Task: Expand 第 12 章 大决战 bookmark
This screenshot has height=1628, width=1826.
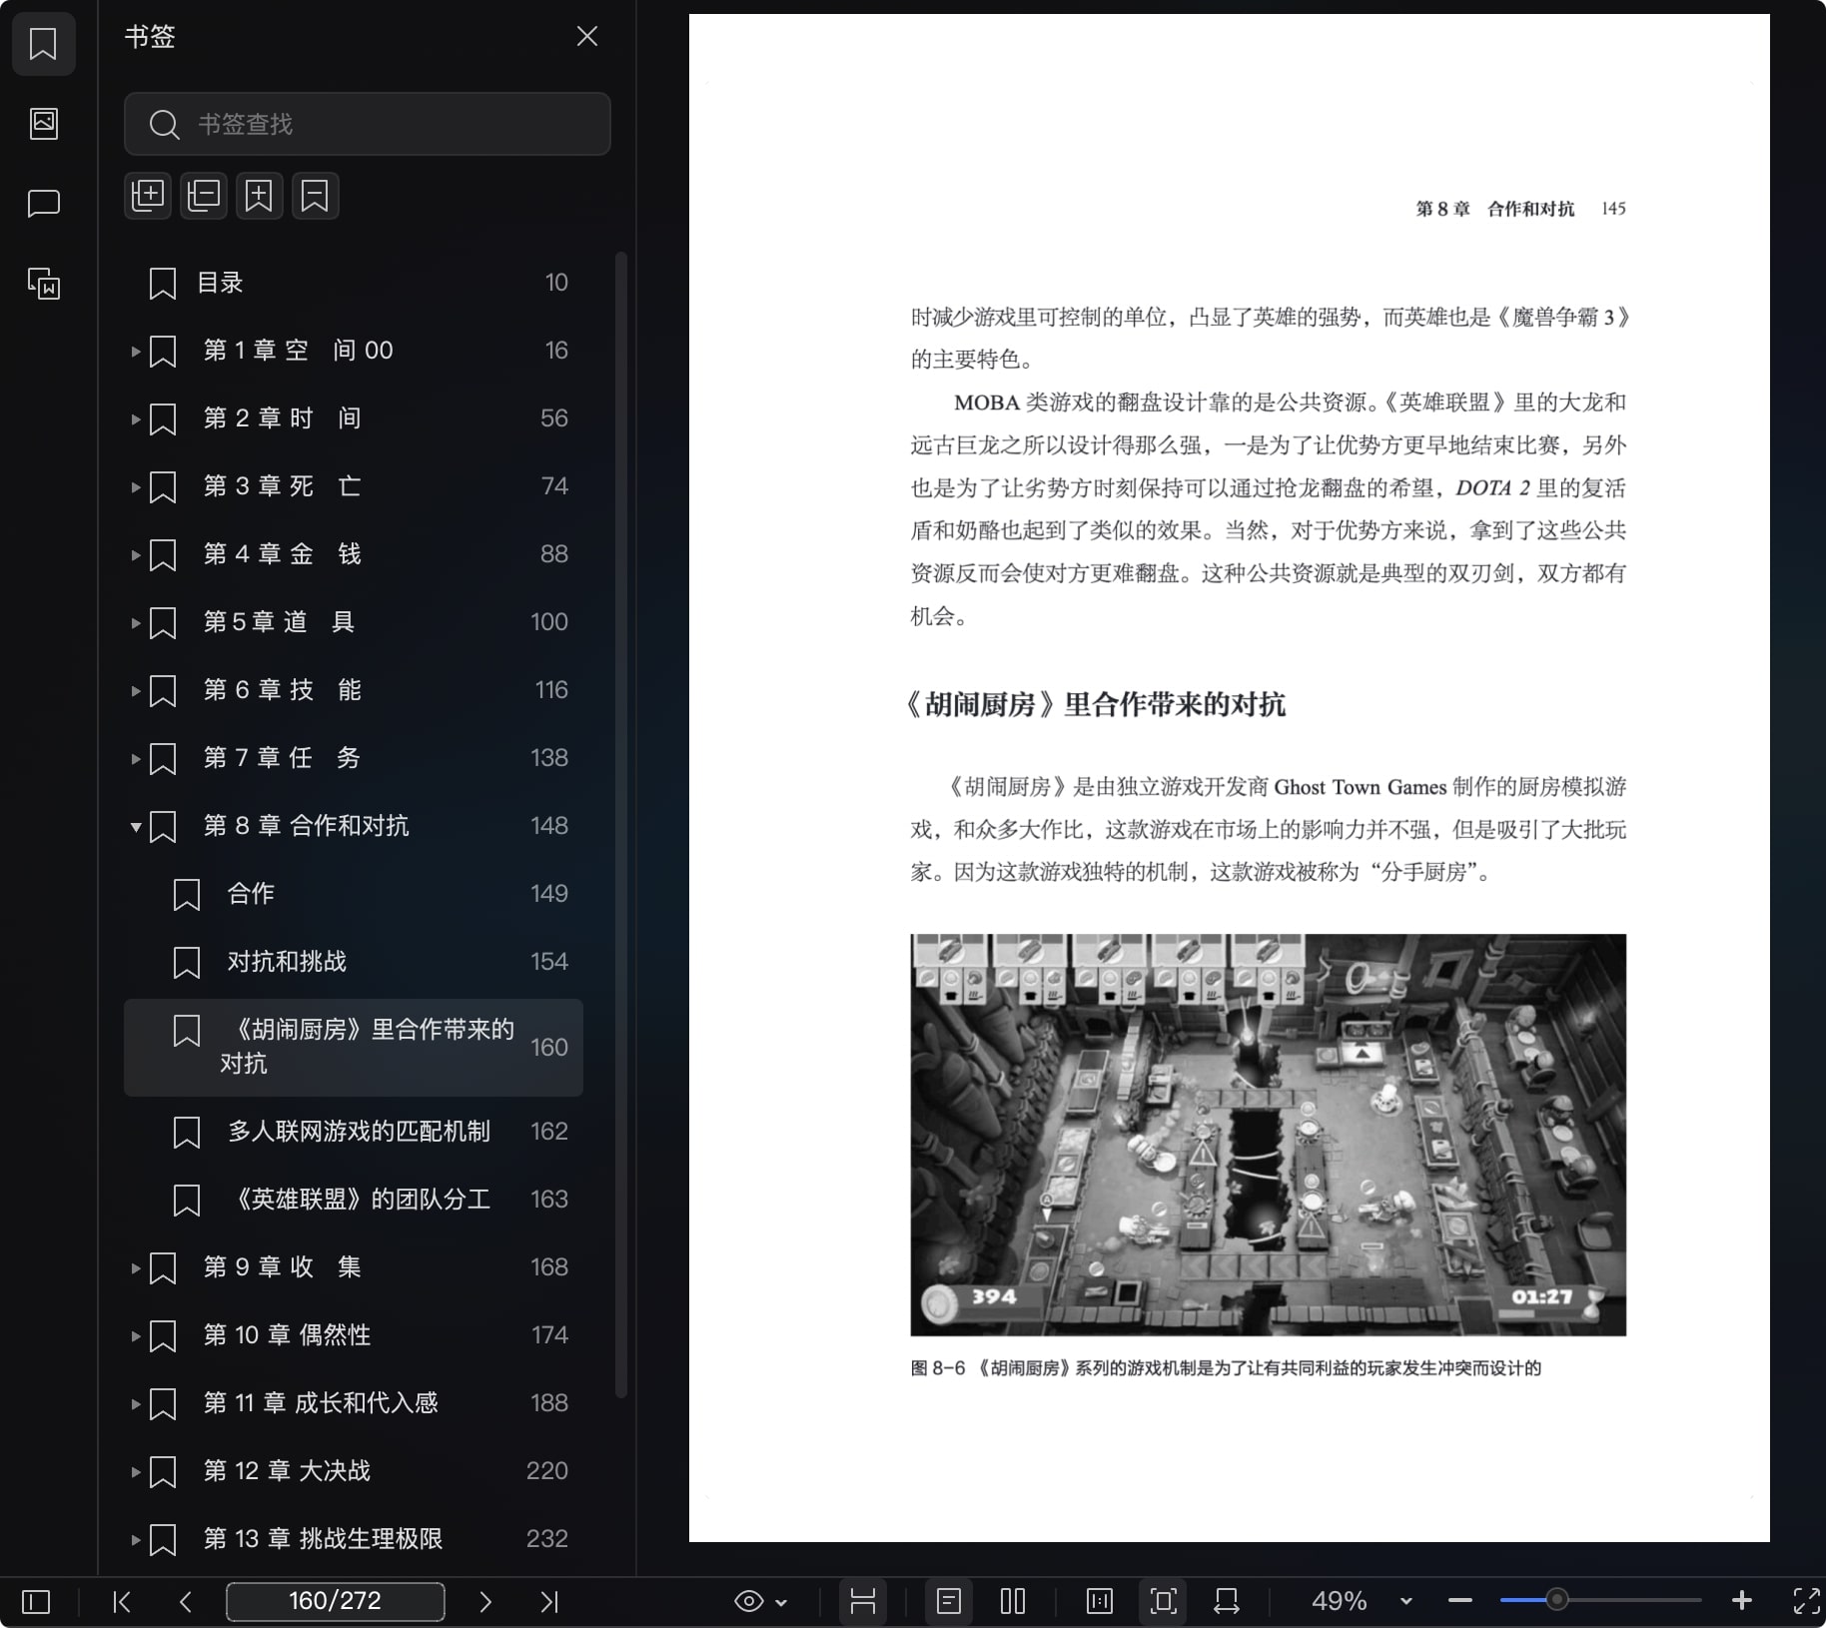Action: (136, 1471)
